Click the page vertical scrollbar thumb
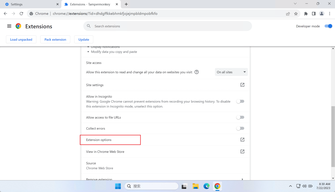 (x=333, y=136)
